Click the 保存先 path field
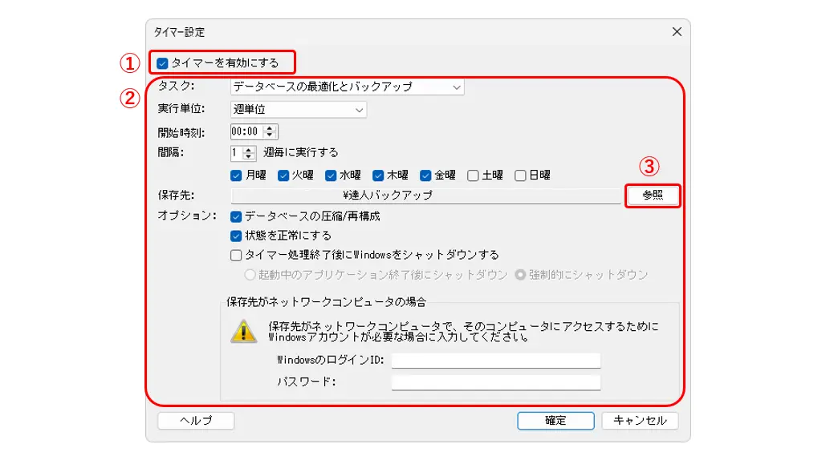Screen dimensions: 834x468 (426, 196)
